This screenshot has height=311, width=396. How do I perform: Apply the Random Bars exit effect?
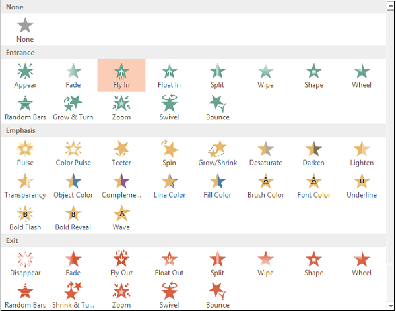click(25, 295)
